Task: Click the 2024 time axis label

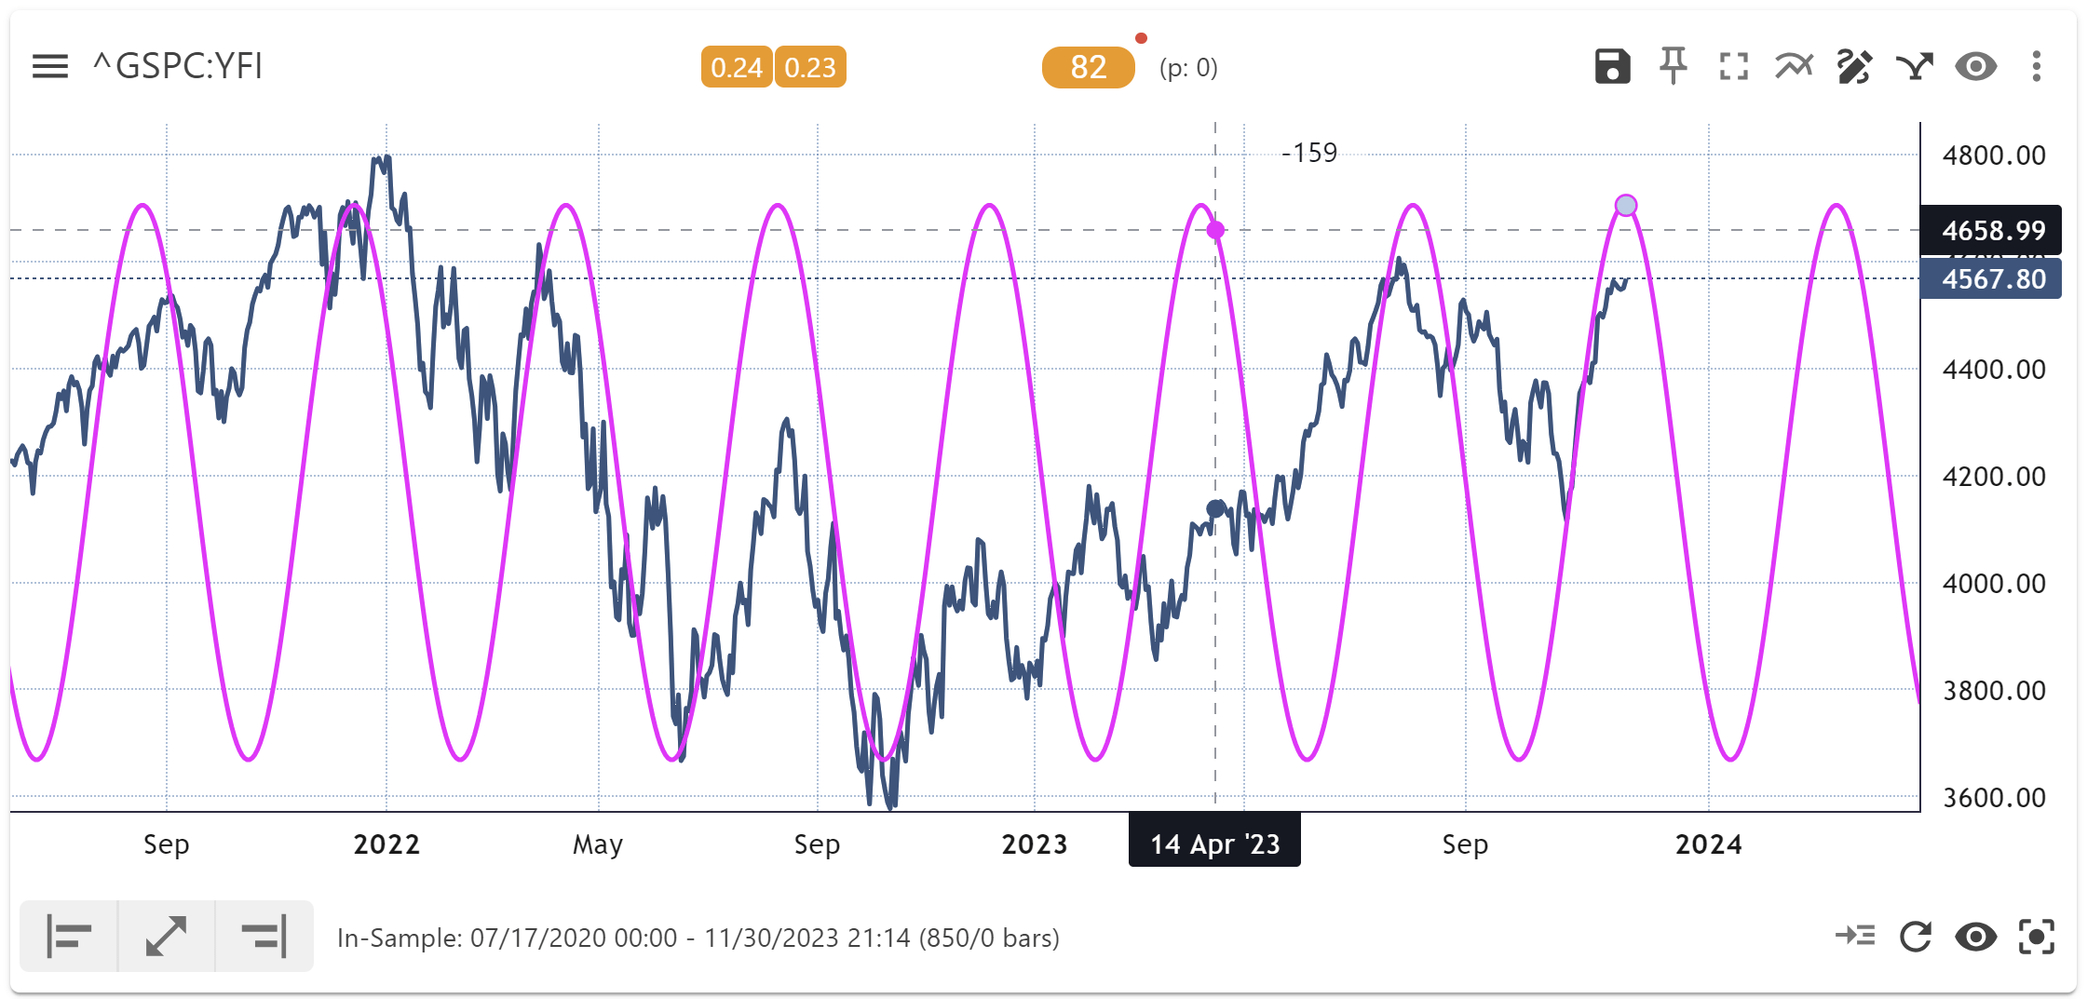Action: (1708, 844)
